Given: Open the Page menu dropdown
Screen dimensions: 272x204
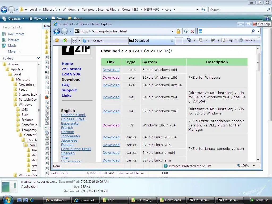Looking at the screenshot, I should (x=229, y=40).
